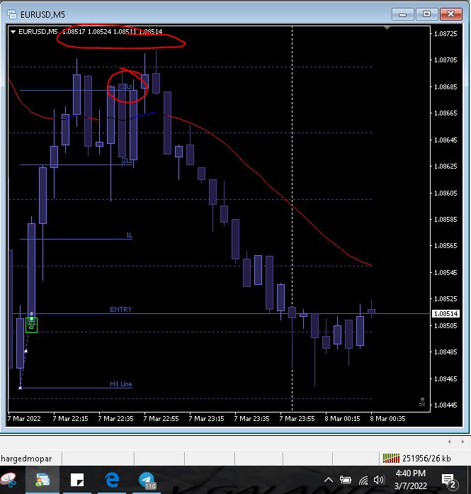Click the scroll left arrow below chart

click(450, 442)
